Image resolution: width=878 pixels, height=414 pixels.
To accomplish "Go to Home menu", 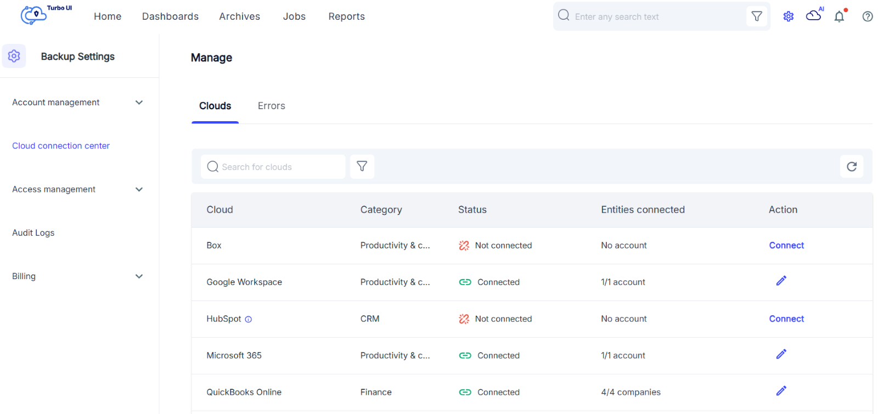I will click(108, 16).
